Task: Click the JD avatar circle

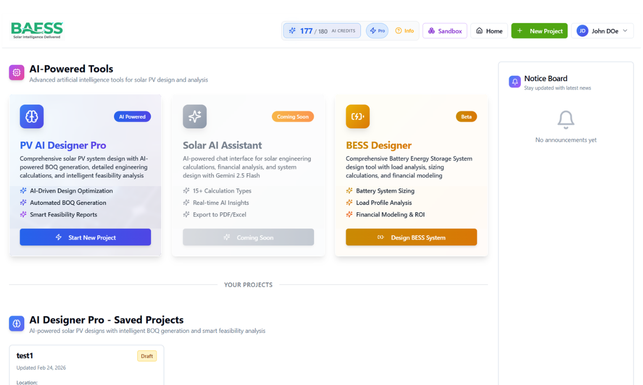Action: click(x=582, y=31)
